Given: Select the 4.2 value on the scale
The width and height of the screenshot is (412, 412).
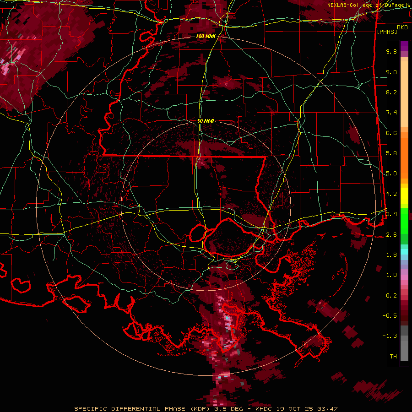Looking at the screenshot, I should pyautogui.click(x=391, y=194).
